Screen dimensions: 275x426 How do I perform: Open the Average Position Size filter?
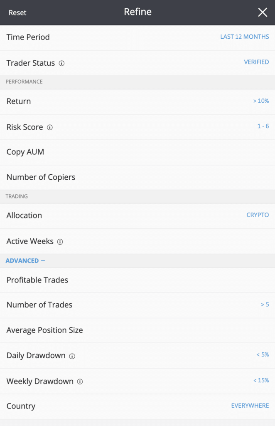tap(137, 330)
